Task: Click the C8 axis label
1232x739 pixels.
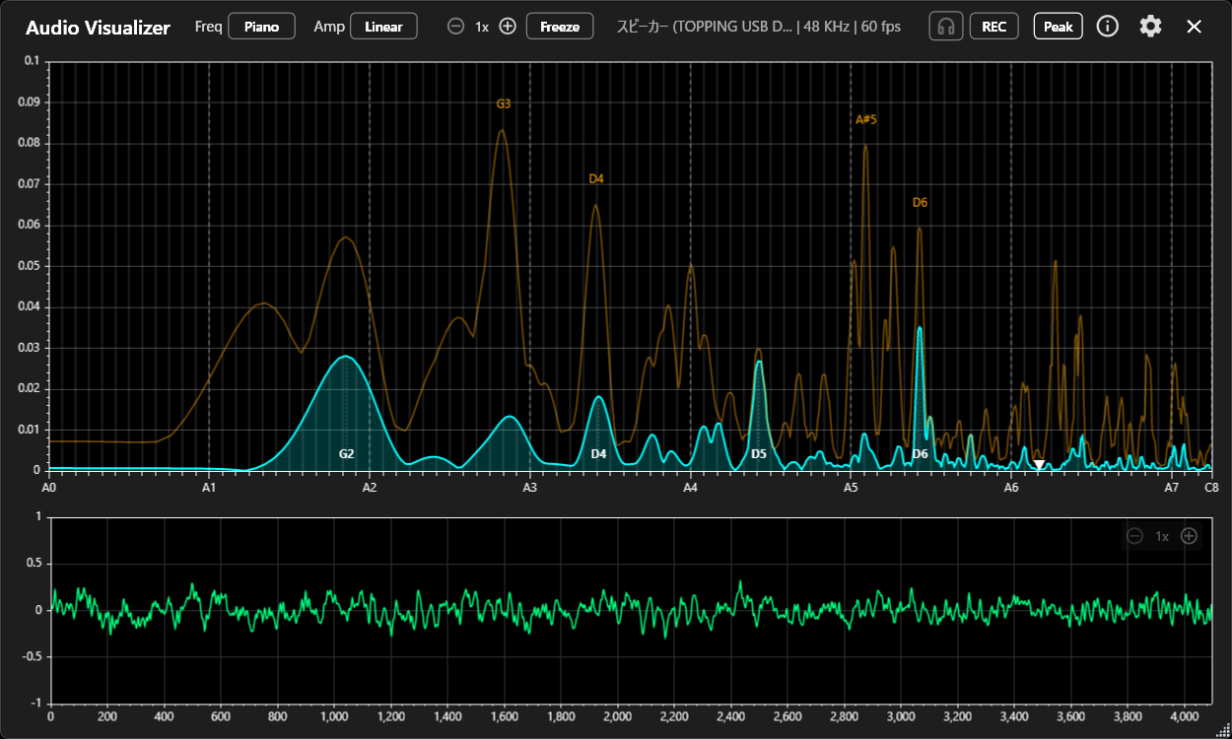Action: tap(1211, 487)
